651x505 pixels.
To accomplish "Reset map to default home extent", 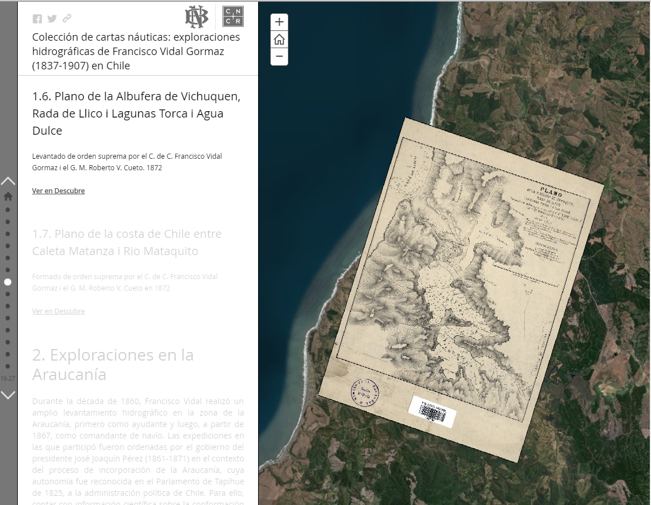I will tap(279, 40).
